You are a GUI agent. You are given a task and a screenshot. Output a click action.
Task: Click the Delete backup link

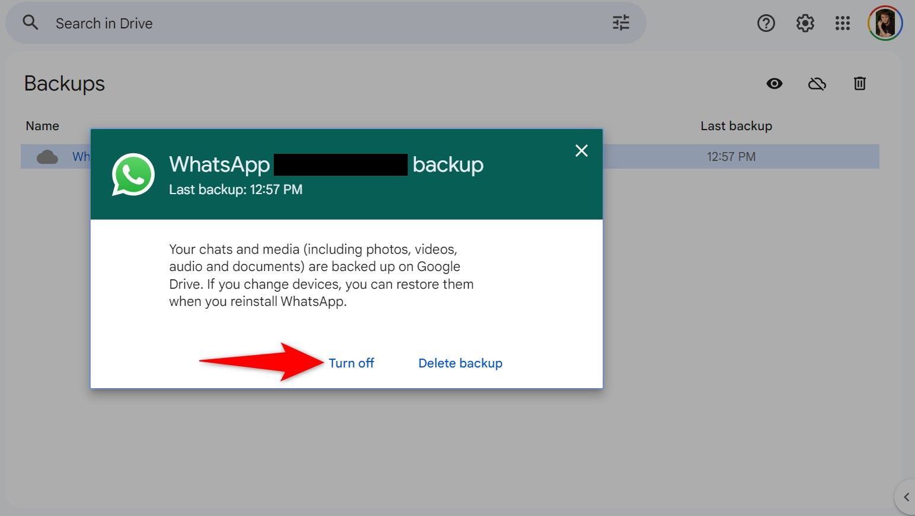(460, 363)
